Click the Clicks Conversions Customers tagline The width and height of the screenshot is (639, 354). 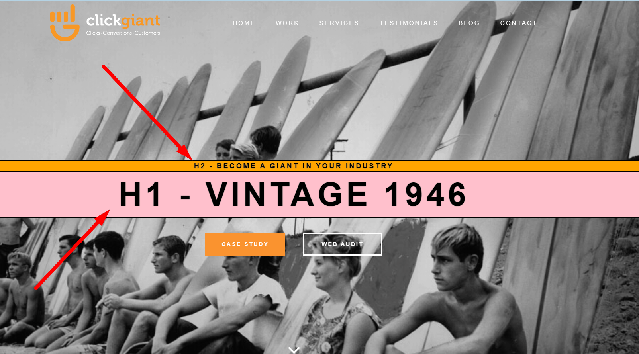click(x=123, y=33)
